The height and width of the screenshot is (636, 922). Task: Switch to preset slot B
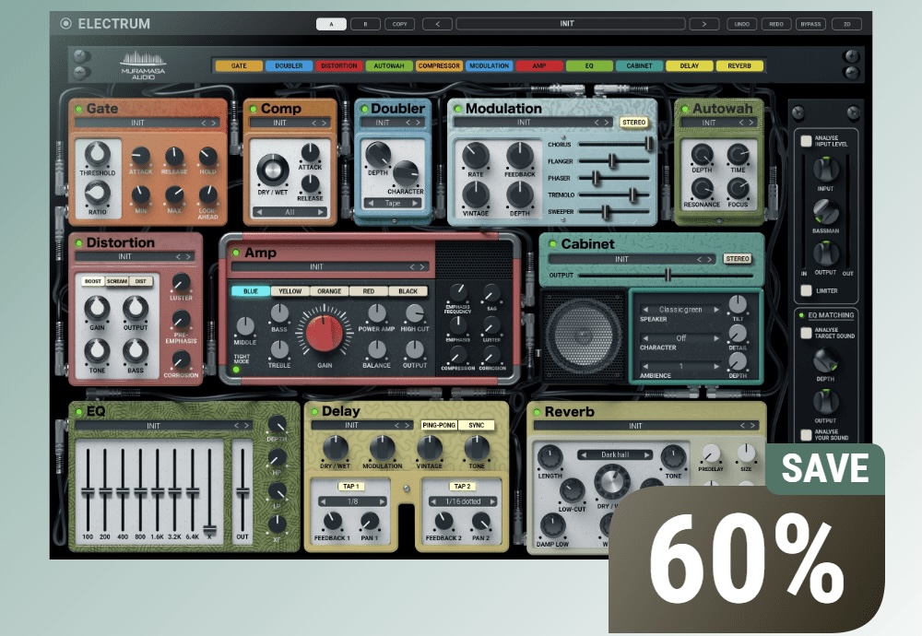pos(365,24)
